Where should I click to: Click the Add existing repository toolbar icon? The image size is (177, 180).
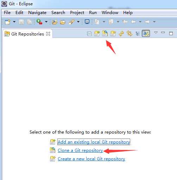pyautogui.click(x=97, y=33)
